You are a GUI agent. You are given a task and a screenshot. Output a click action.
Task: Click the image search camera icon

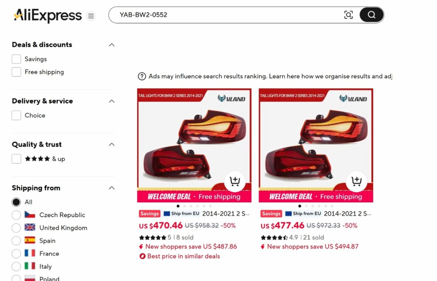[x=348, y=15]
